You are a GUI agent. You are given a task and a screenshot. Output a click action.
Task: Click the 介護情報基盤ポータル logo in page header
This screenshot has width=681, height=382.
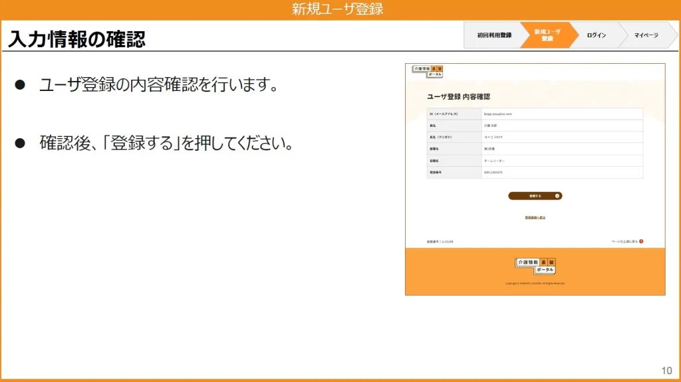pos(428,71)
